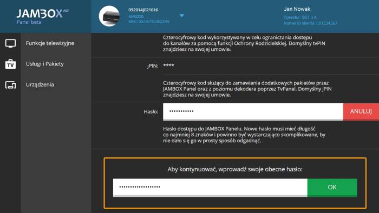The image size is (379, 213).
Task: Click the password requirements description text
Action: coord(244,135)
